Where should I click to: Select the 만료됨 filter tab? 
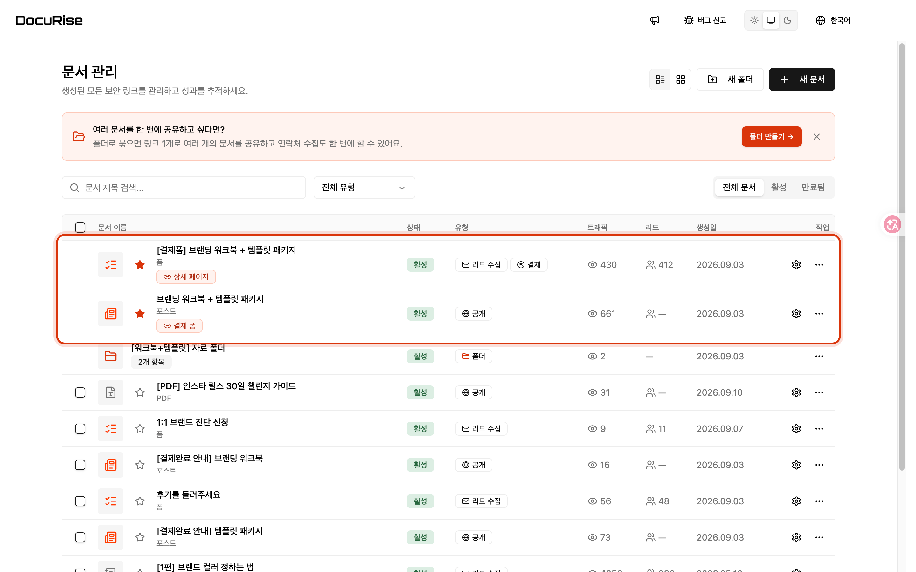[813, 187]
